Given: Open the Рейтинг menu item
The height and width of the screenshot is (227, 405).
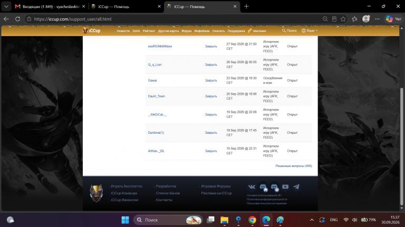Looking at the screenshot, I should click(149, 31).
